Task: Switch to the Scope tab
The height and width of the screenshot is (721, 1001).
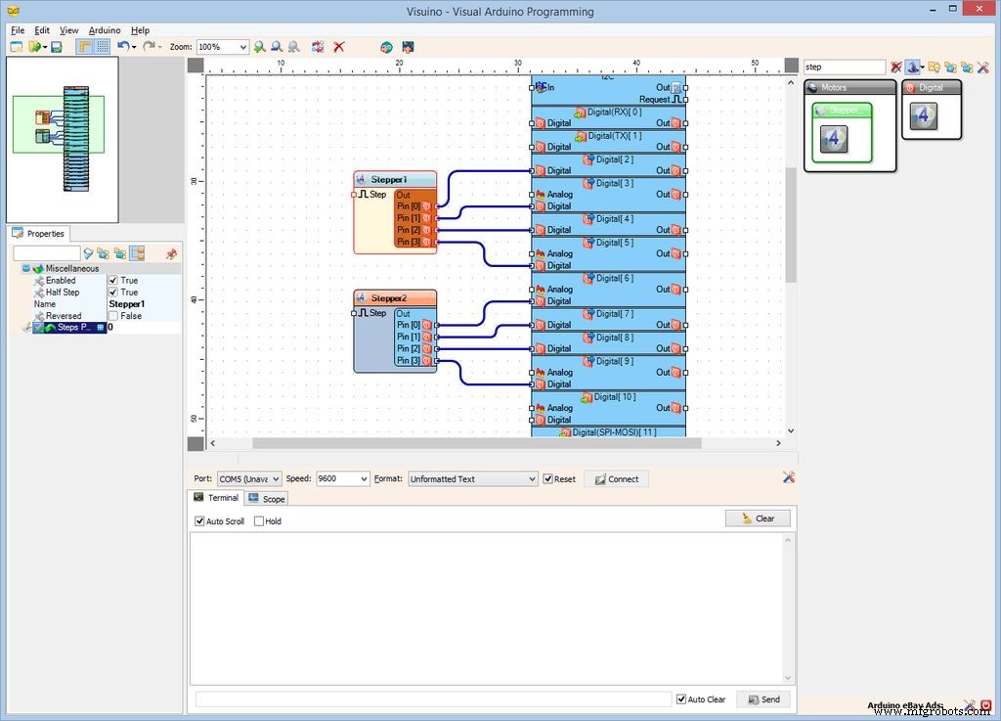Action: [x=266, y=498]
